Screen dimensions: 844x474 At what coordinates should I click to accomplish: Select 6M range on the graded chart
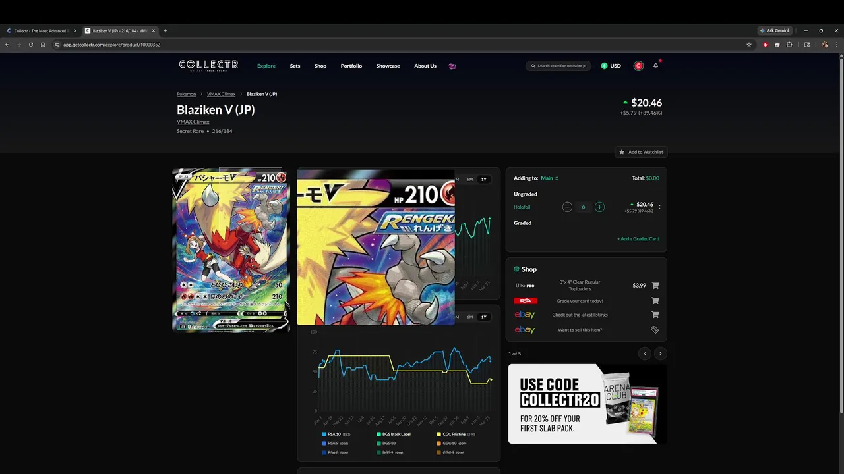pyautogui.click(x=470, y=317)
